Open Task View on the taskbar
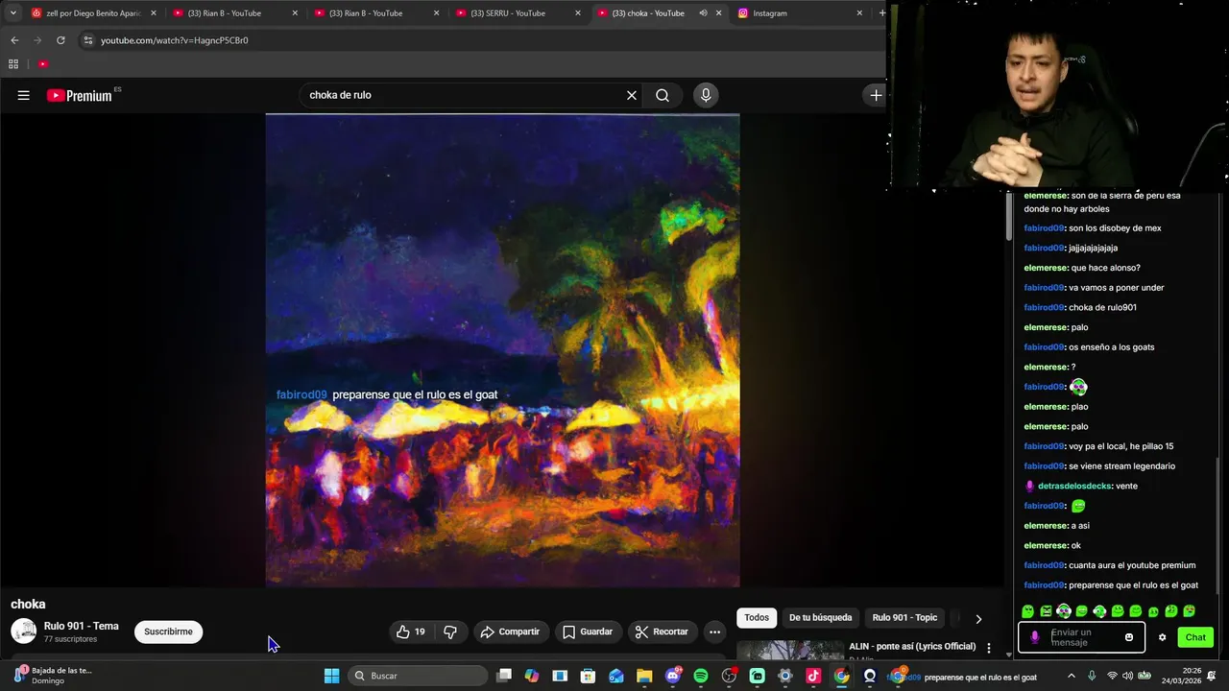The height and width of the screenshot is (691, 1229). point(504,676)
